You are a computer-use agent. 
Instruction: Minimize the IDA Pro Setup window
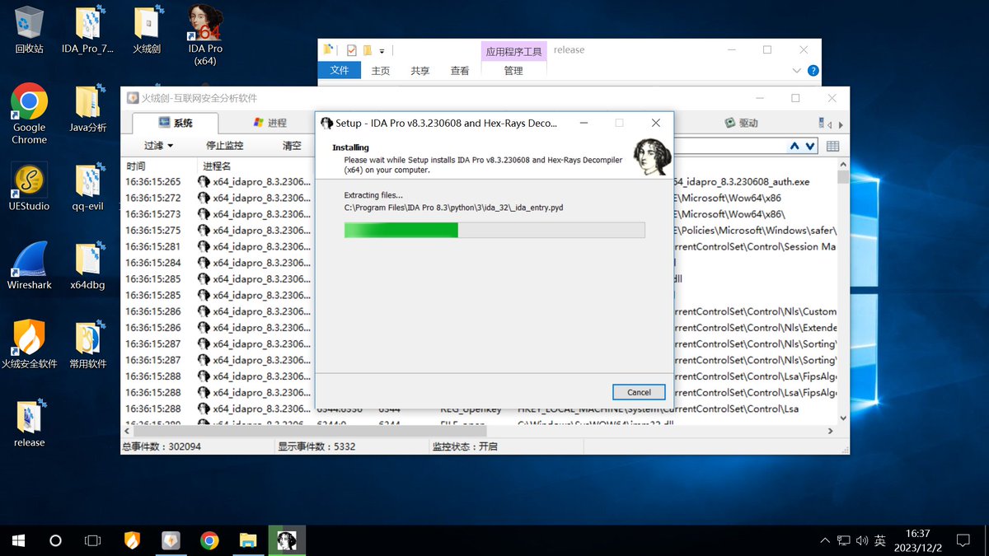coord(584,123)
